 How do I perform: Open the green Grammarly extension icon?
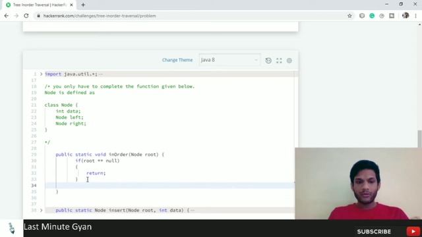[x=372, y=16]
